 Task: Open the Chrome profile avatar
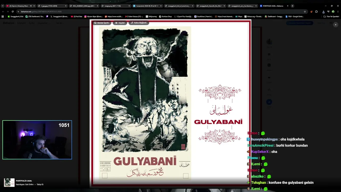(x=333, y=12)
